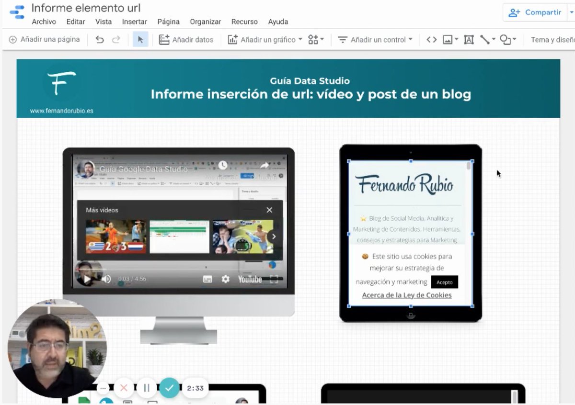The width and height of the screenshot is (575, 405).
Task: Open the Añadir un gráfico dropdown
Action: point(265,40)
